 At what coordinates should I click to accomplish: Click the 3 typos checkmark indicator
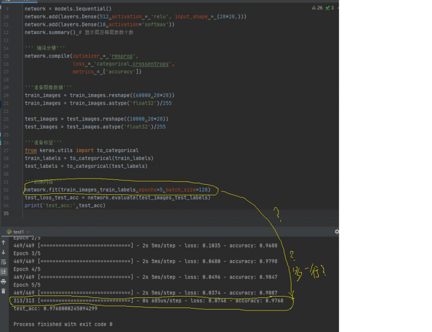coord(330,8)
